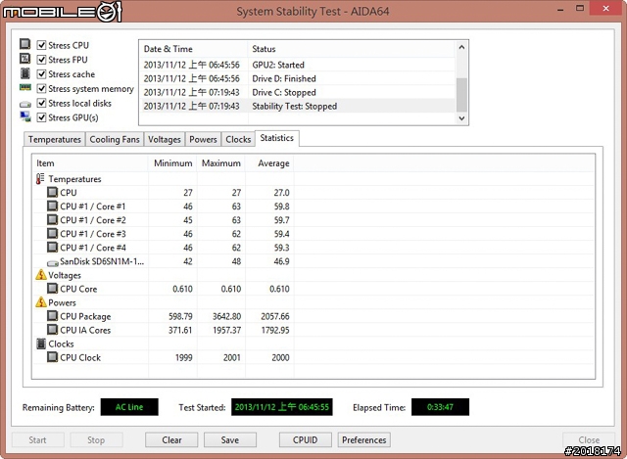Click the chip icon of CPU #1 / Core #2

click(52, 219)
